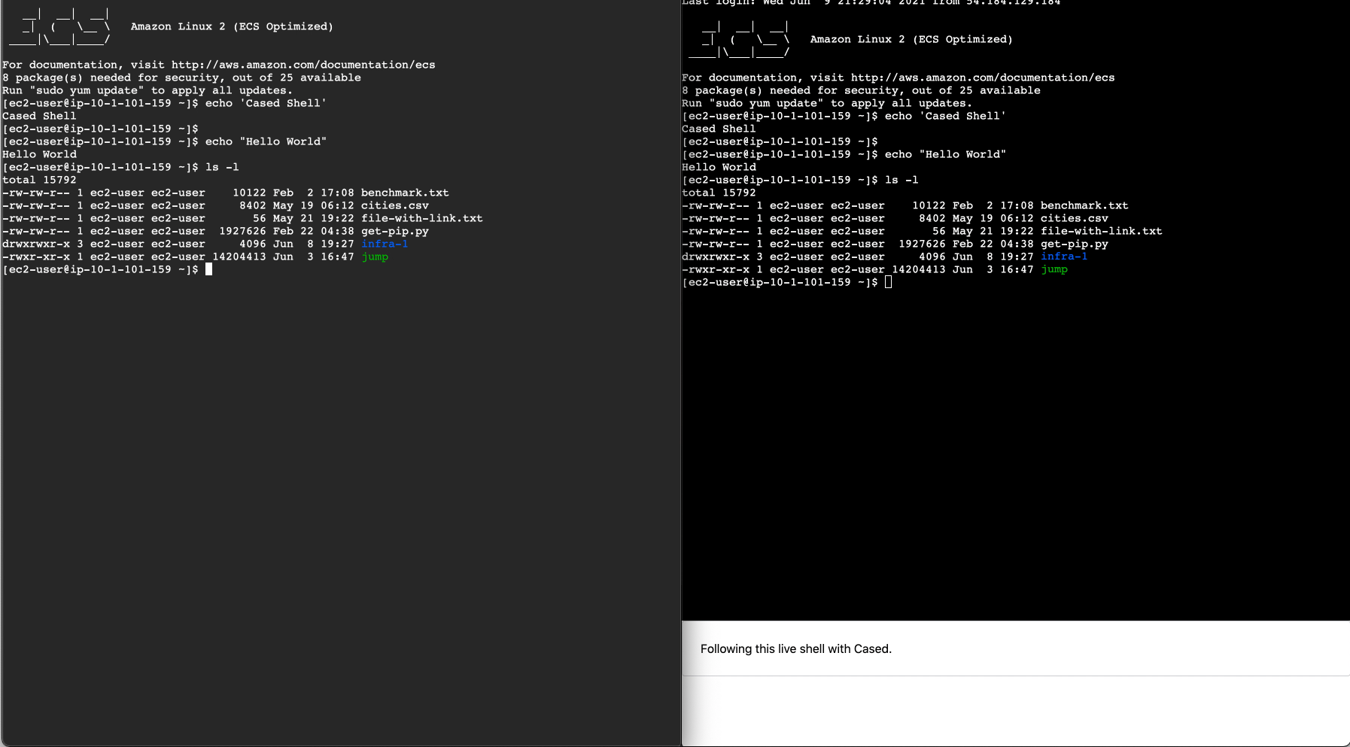Click echo "Hello World" command in left terminal
This screenshot has height=747, width=1350.
pos(266,141)
